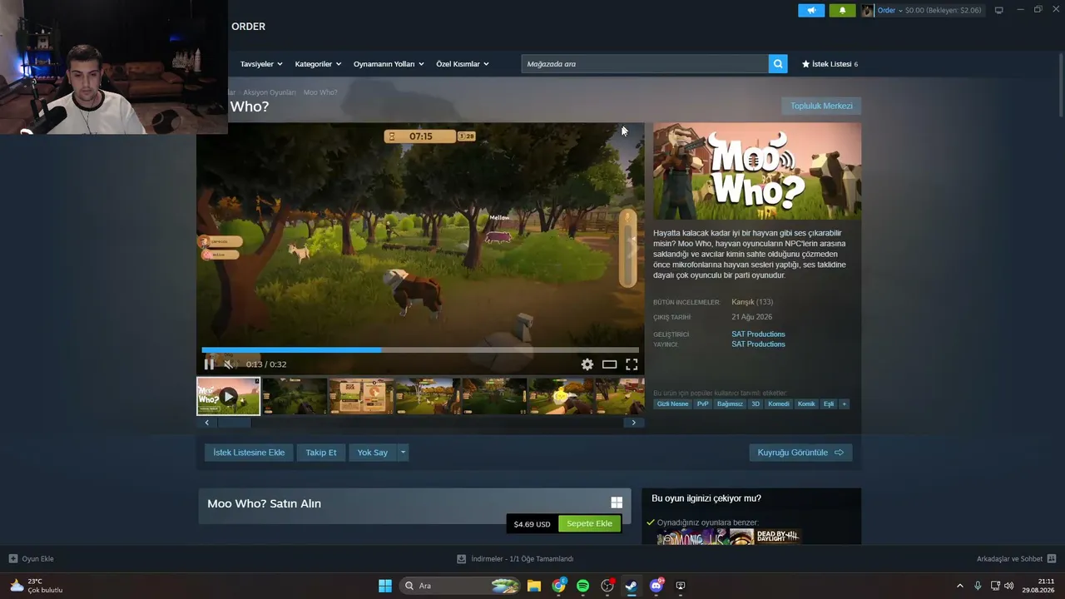Expand the Yok Say dropdown arrow
The height and width of the screenshot is (599, 1065).
pyautogui.click(x=404, y=453)
